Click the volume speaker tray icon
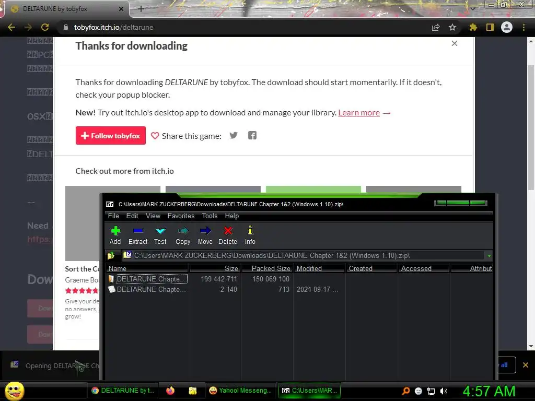Screen dimensions: 535x401 pos(444,391)
